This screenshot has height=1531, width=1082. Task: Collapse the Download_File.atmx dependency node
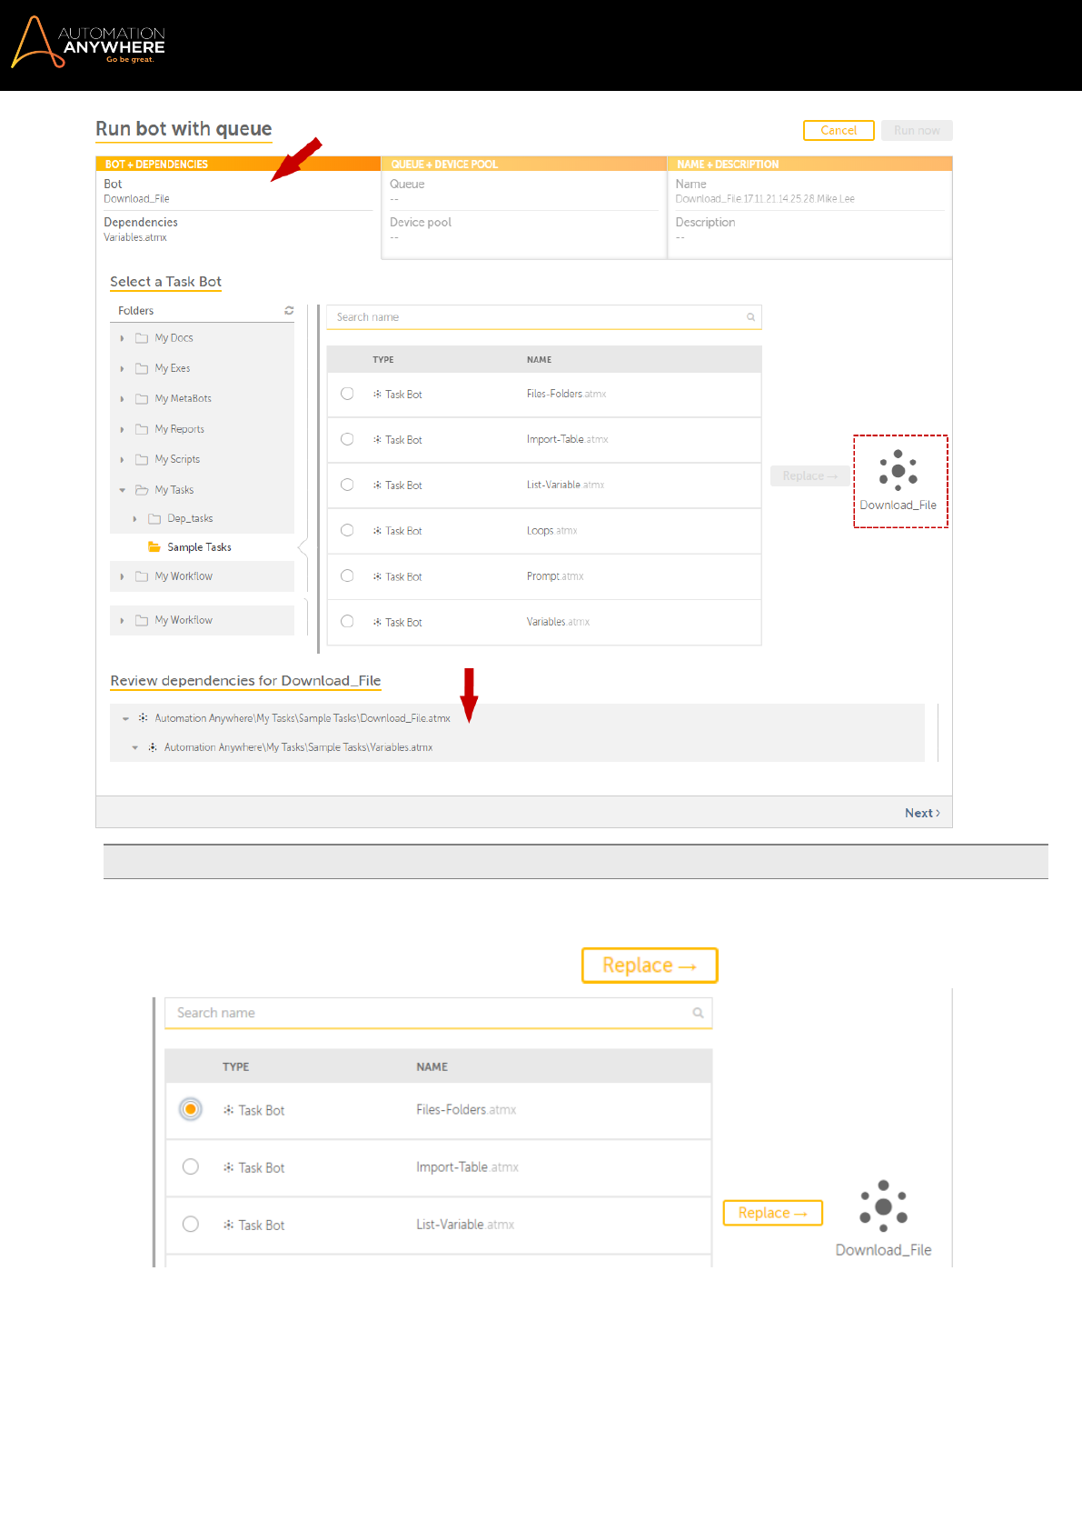tap(125, 718)
